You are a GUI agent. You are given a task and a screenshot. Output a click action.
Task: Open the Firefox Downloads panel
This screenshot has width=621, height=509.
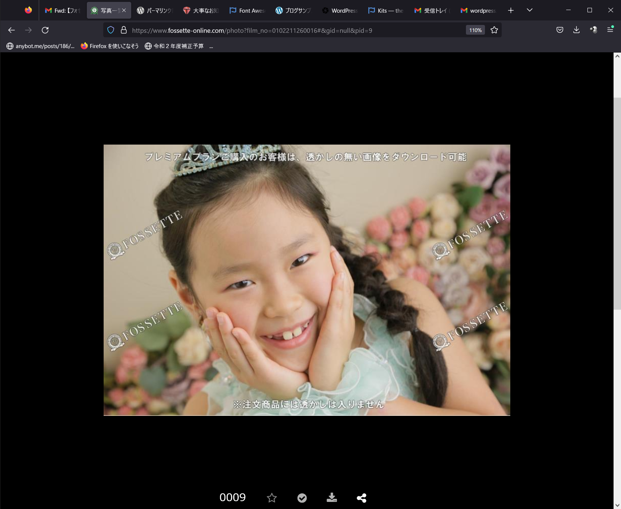click(576, 30)
